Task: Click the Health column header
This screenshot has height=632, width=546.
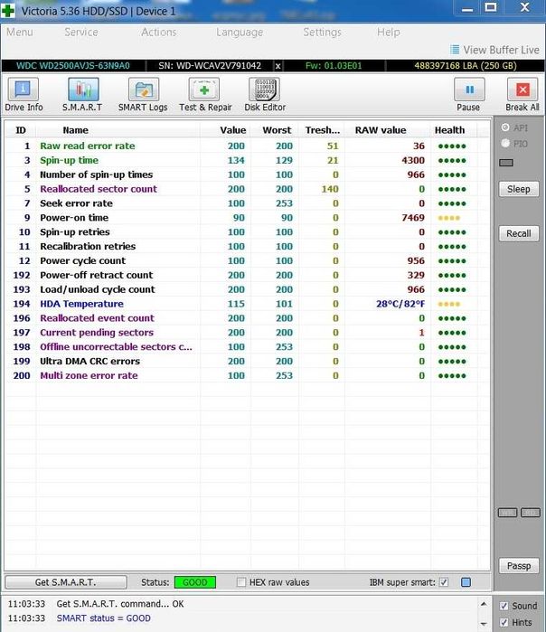Action: tap(449, 130)
